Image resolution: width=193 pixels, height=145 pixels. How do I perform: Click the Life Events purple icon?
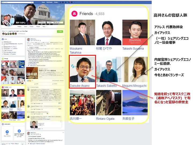click(3, 124)
